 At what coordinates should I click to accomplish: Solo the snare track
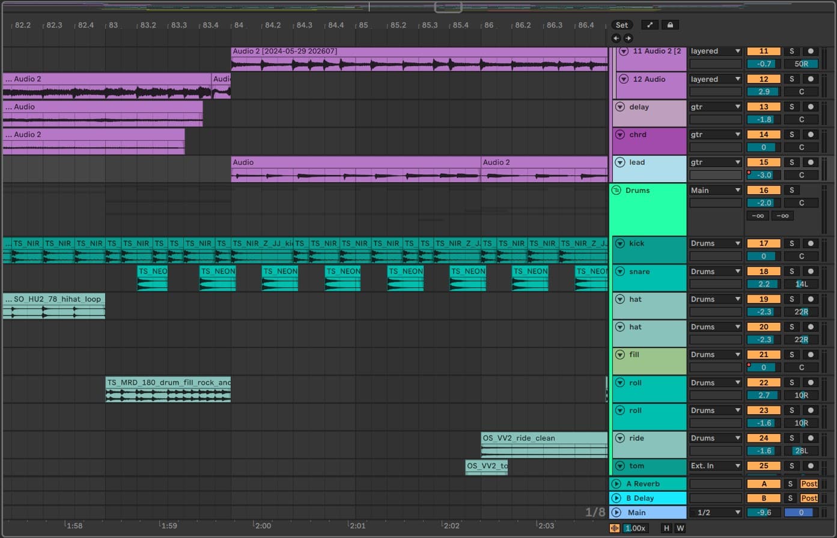pos(791,271)
